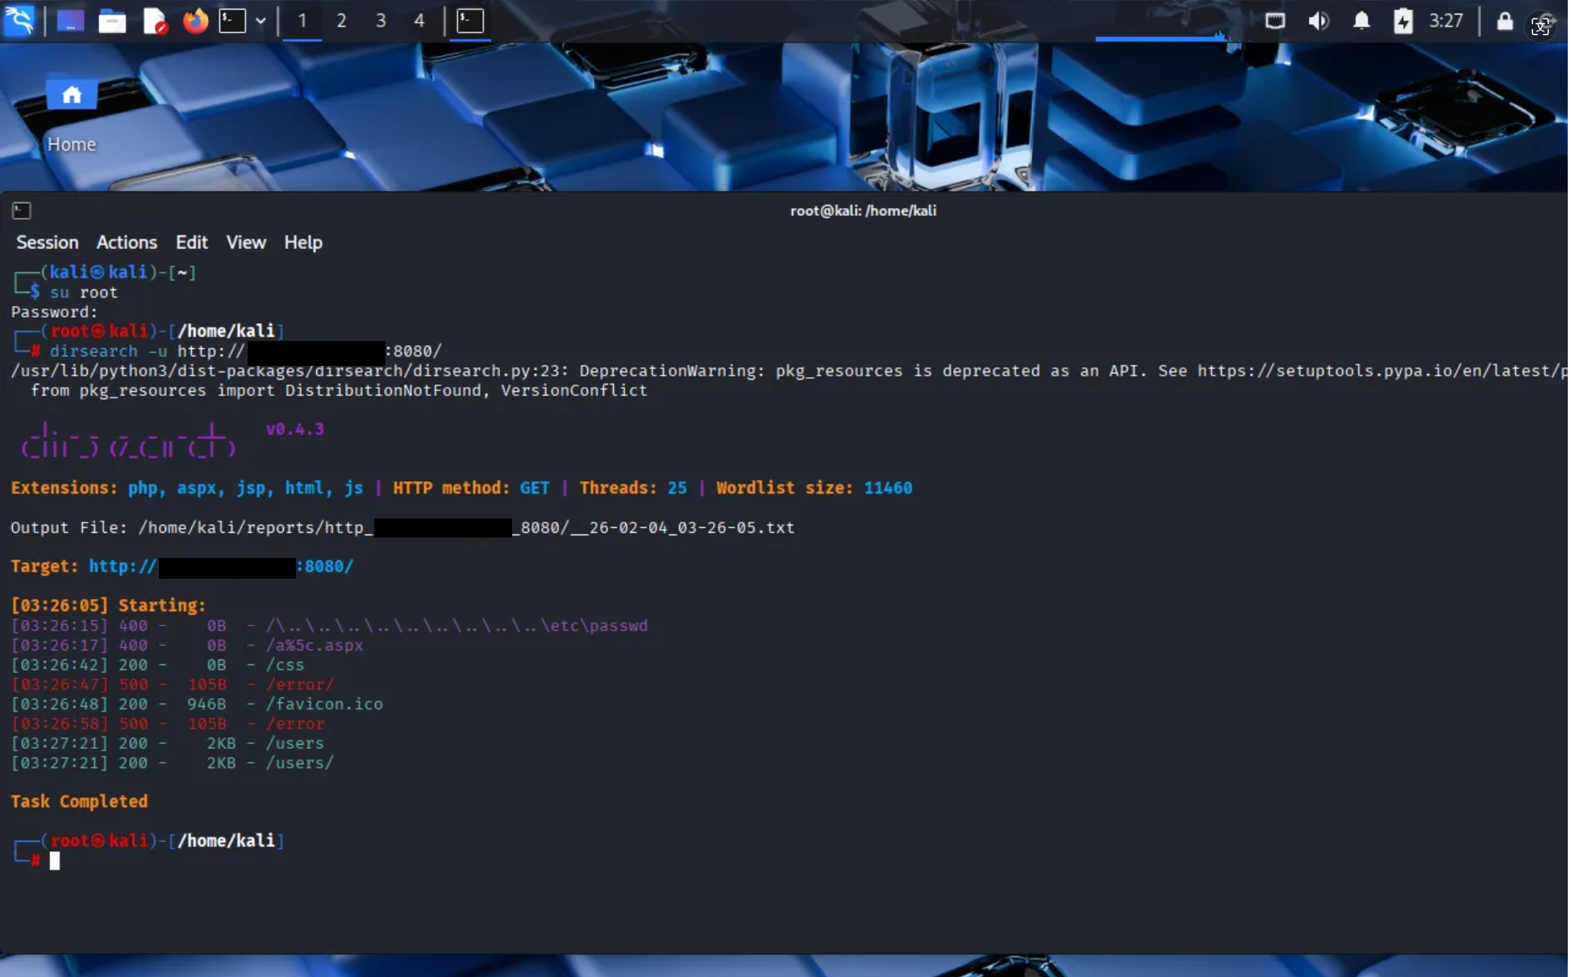This screenshot has width=1571, height=977.
Task: Launch the file manager from the panel
Action: pyautogui.click(x=112, y=21)
